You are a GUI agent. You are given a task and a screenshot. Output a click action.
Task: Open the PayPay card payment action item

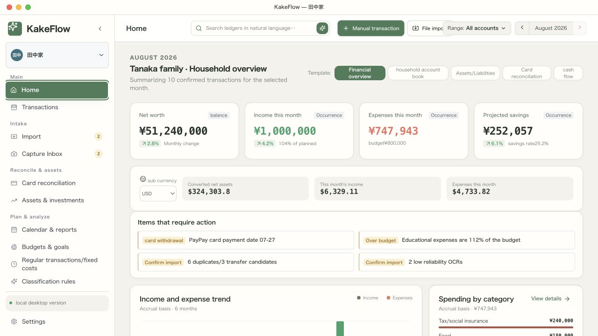[x=246, y=240]
